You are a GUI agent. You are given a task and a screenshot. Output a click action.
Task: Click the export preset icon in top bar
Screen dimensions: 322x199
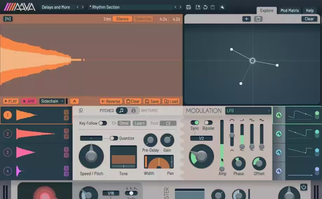198,7
